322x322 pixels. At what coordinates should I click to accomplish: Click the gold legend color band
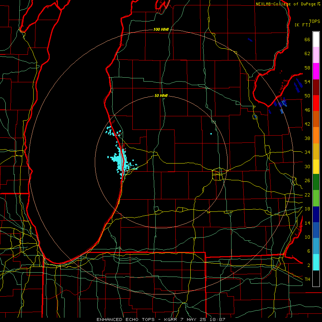pos(316,151)
